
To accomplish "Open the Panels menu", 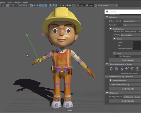I will point(25,3).
